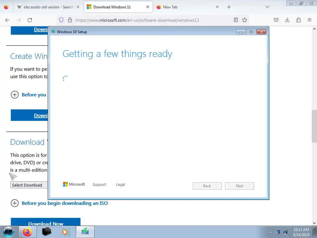Go back with the browser back arrow

(7, 20)
